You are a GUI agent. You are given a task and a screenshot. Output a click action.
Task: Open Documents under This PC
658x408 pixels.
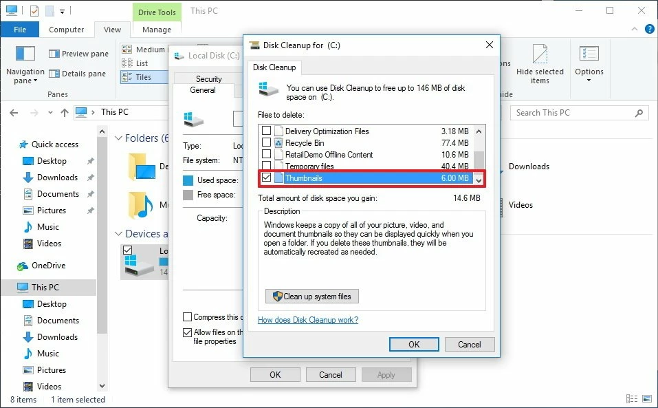[x=58, y=321]
